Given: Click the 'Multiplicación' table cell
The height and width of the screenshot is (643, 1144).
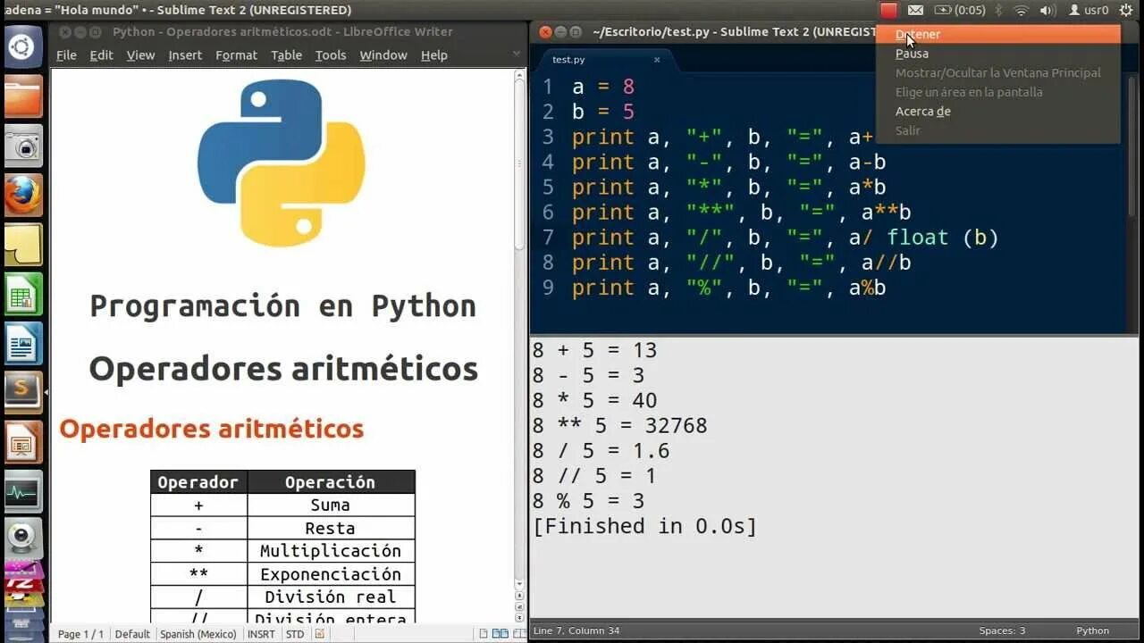Looking at the screenshot, I should pos(331,551).
